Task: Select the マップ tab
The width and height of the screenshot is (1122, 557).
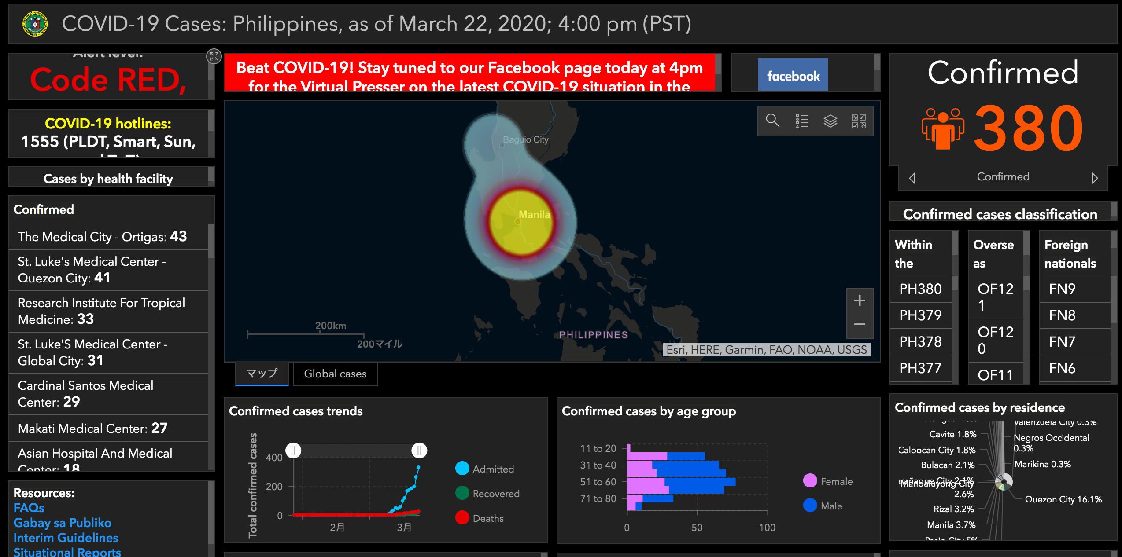Action: tap(262, 374)
